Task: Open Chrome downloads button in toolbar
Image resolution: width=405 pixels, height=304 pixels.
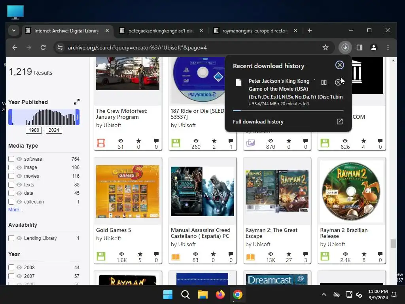Action: coord(345,47)
